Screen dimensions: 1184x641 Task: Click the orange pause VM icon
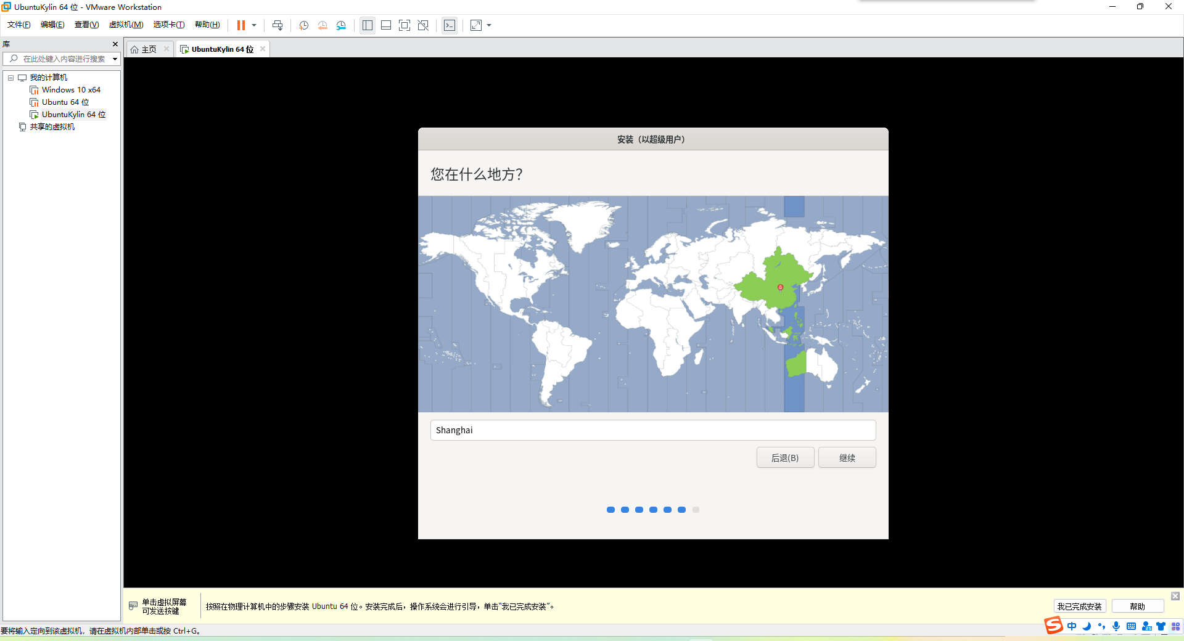(241, 25)
